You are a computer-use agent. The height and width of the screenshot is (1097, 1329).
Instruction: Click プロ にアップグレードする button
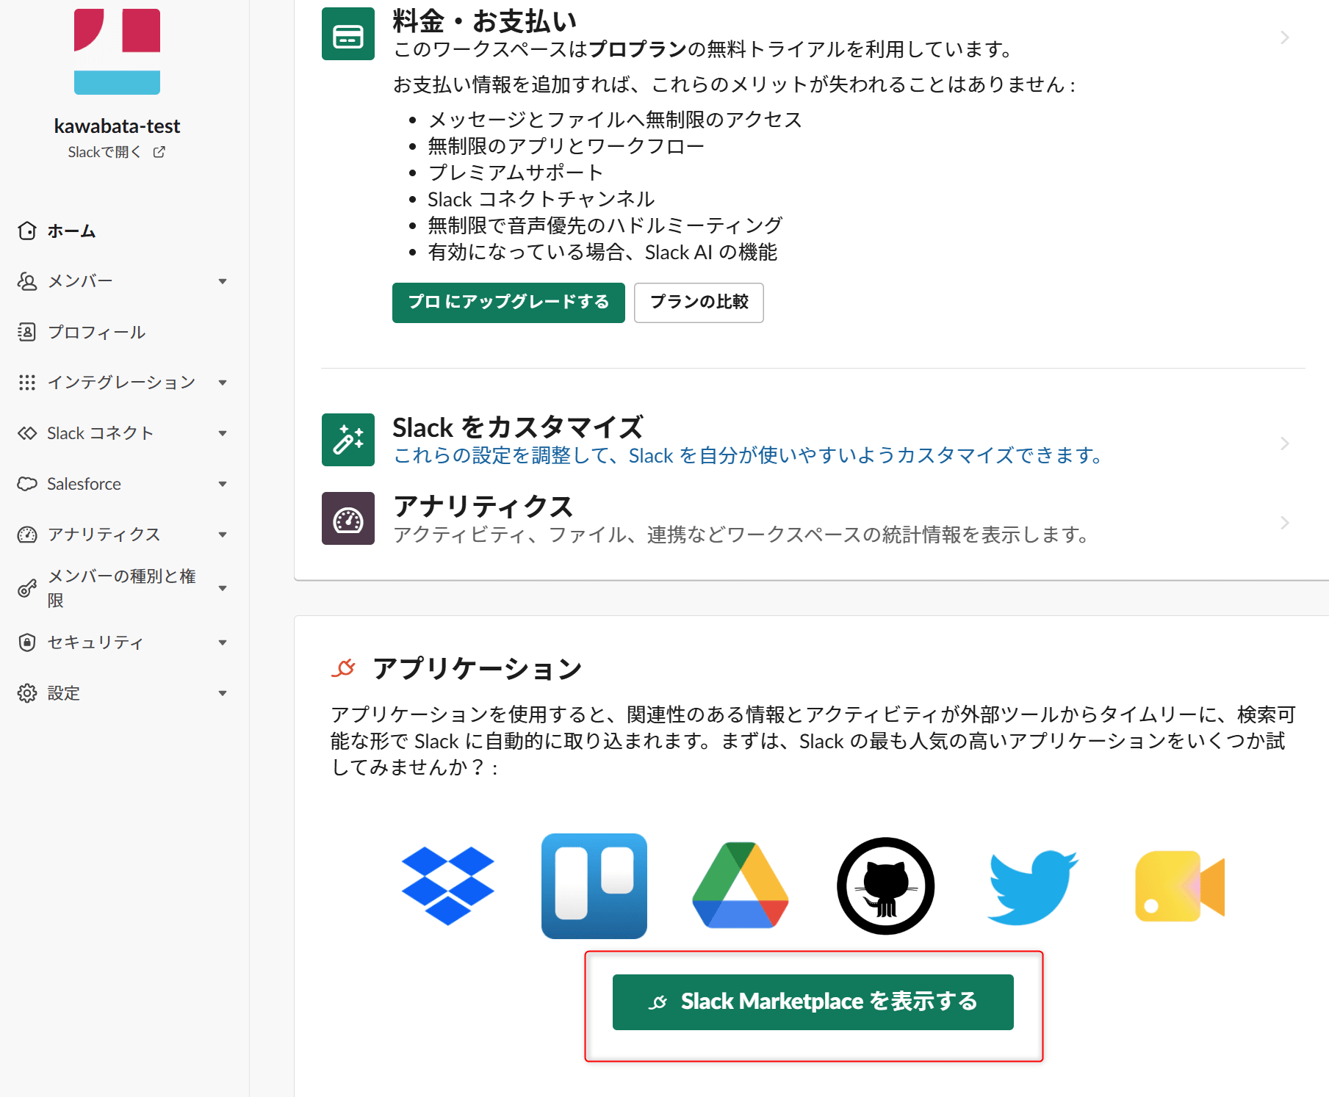(x=508, y=303)
